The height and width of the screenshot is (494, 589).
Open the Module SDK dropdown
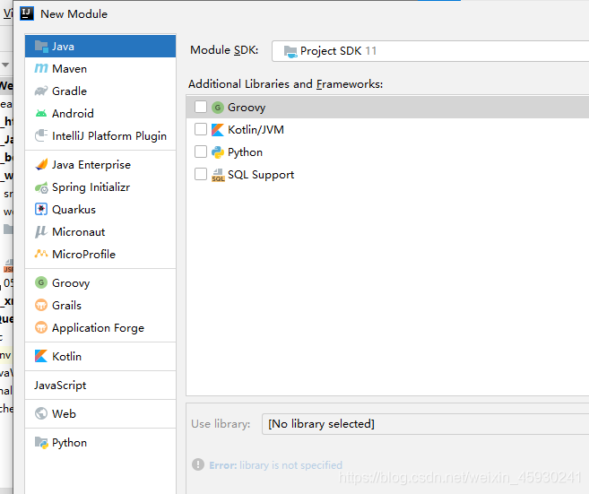point(430,51)
